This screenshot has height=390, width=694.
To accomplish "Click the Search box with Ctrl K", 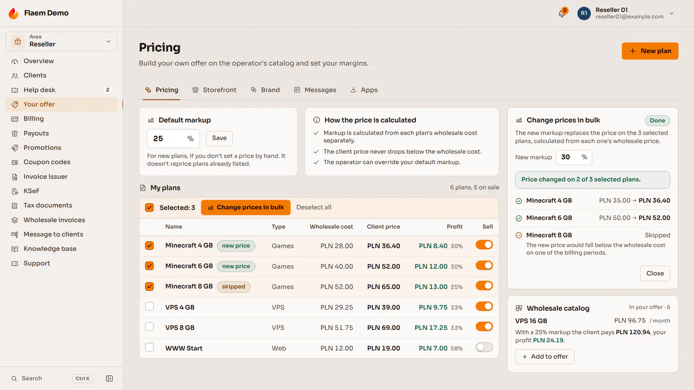I will tap(52, 378).
